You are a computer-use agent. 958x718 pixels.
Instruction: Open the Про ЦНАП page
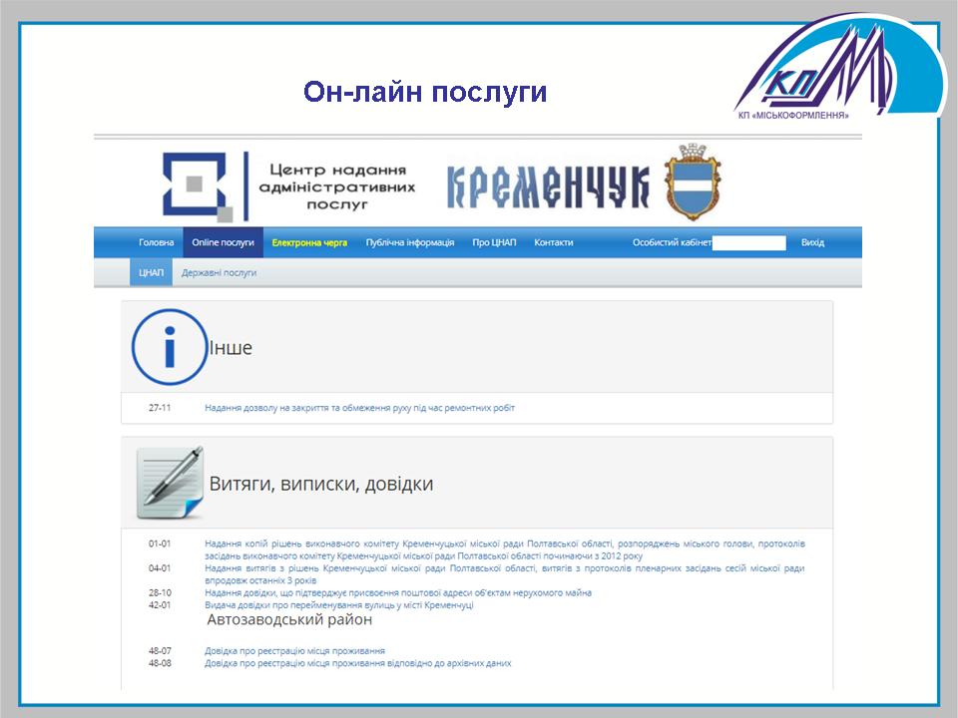(x=494, y=242)
